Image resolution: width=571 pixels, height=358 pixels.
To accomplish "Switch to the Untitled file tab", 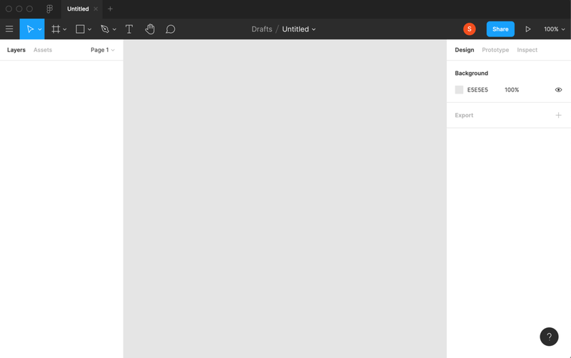I will coord(78,9).
